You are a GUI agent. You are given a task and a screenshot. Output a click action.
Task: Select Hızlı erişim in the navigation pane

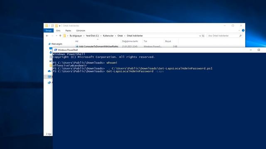pyautogui.click(x=57, y=44)
